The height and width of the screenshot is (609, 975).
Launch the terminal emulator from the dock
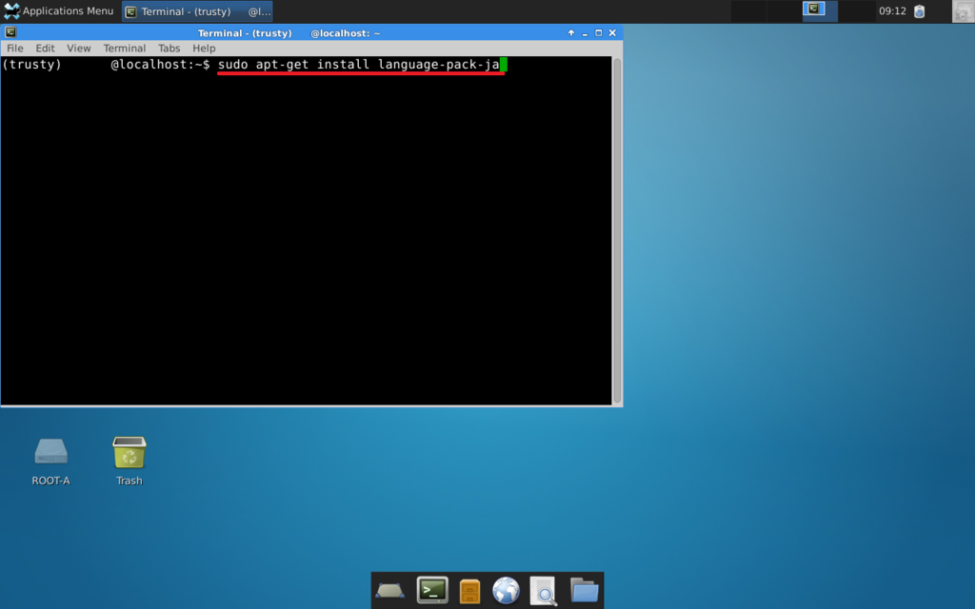[432, 590]
